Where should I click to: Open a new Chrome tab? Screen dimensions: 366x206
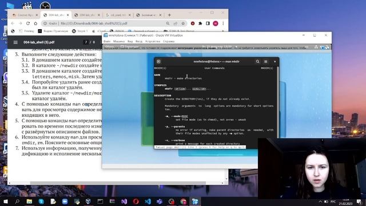point(169,15)
